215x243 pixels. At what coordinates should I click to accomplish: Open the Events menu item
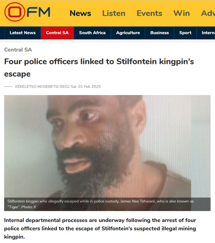[x=149, y=13]
